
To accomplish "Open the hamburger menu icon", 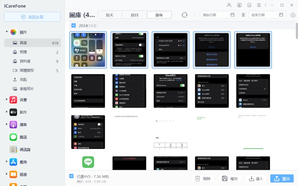I will 259,5.
